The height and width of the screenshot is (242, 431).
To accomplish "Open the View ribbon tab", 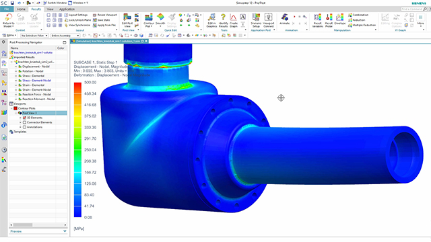I will point(50,9).
